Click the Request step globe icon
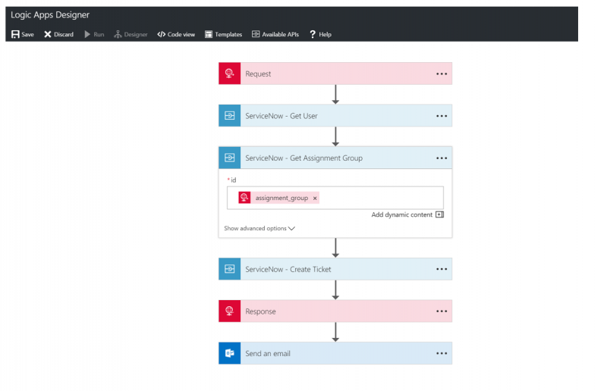 230,74
